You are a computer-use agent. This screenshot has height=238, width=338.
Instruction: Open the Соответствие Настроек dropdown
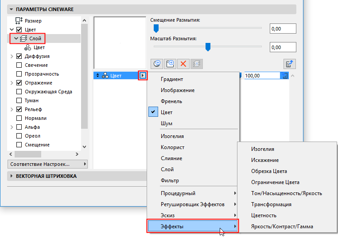[x=47, y=164]
